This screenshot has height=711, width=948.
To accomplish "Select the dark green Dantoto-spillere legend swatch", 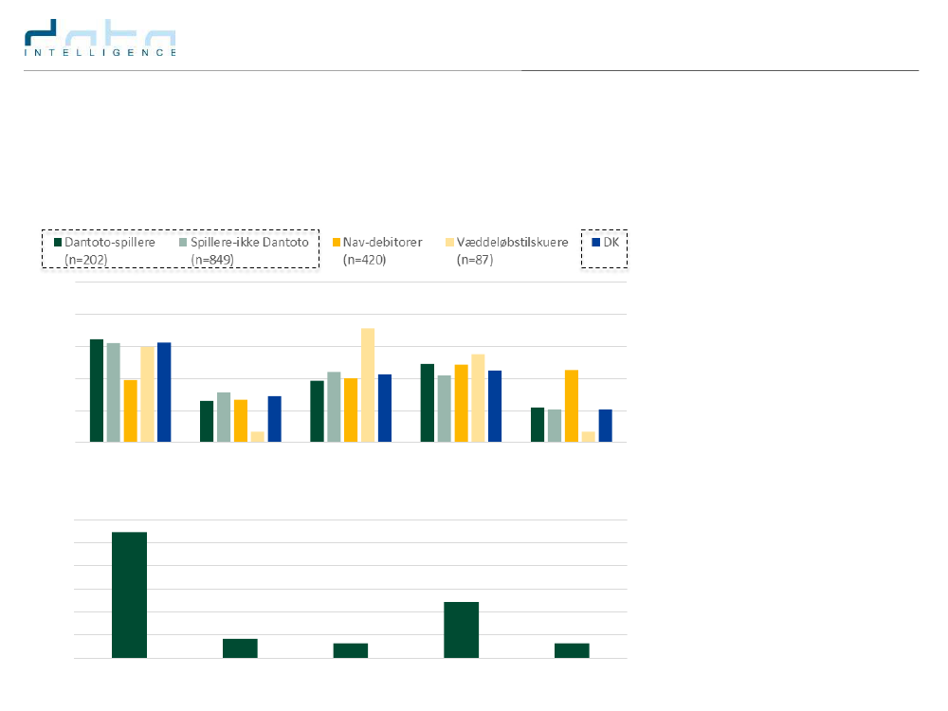I will tap(58, 243).
